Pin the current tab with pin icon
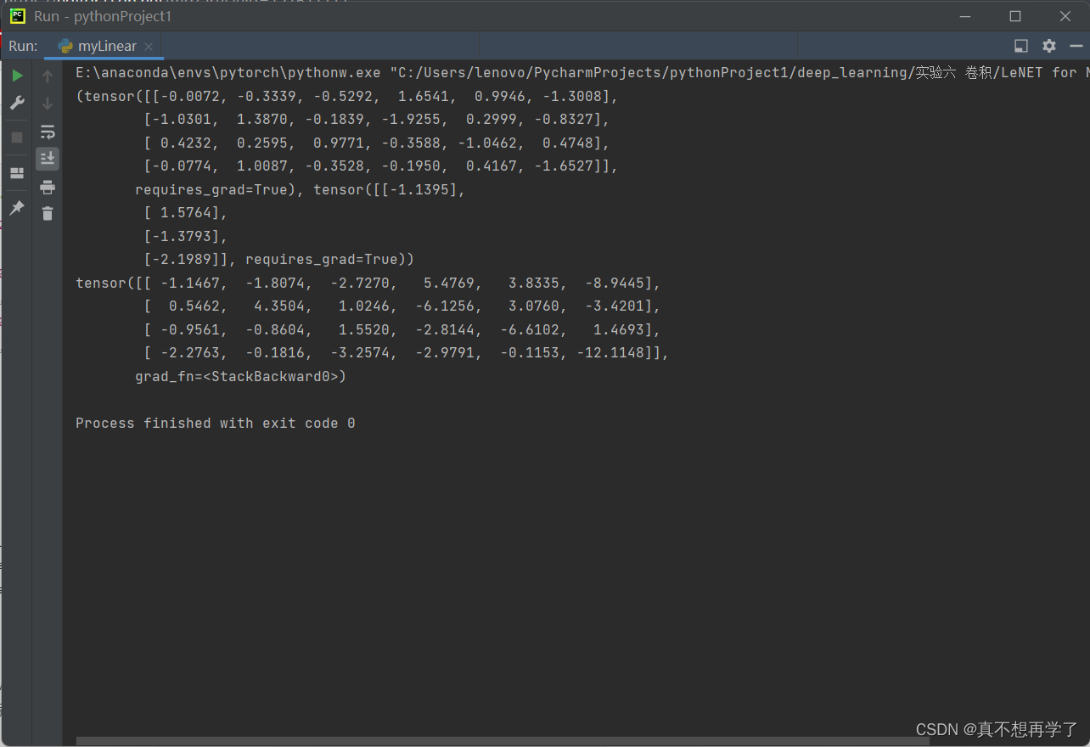Screen dimensions: 1090x747 pyautogui.click(x=17, y=208)
